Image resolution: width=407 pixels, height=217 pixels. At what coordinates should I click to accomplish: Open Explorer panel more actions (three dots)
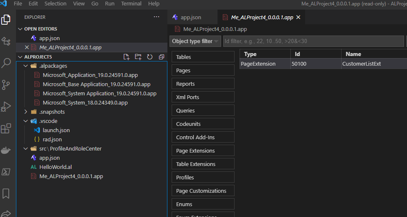click(157, 17)
